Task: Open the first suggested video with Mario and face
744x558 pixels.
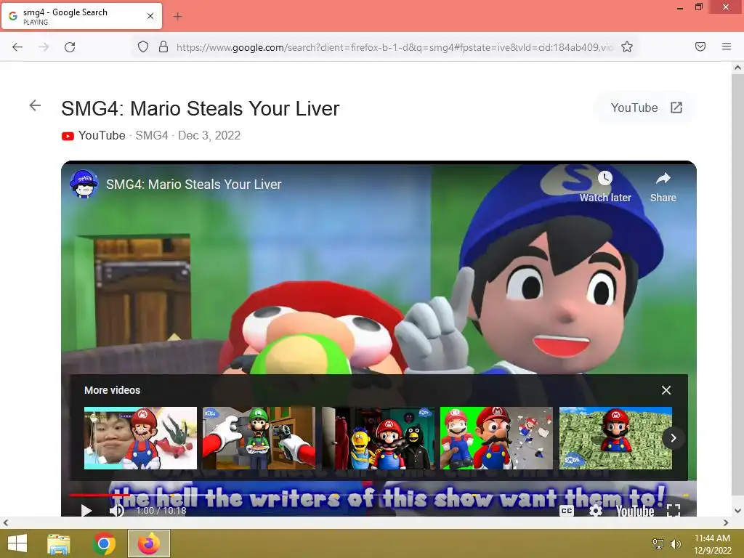Action: (140, 438)
